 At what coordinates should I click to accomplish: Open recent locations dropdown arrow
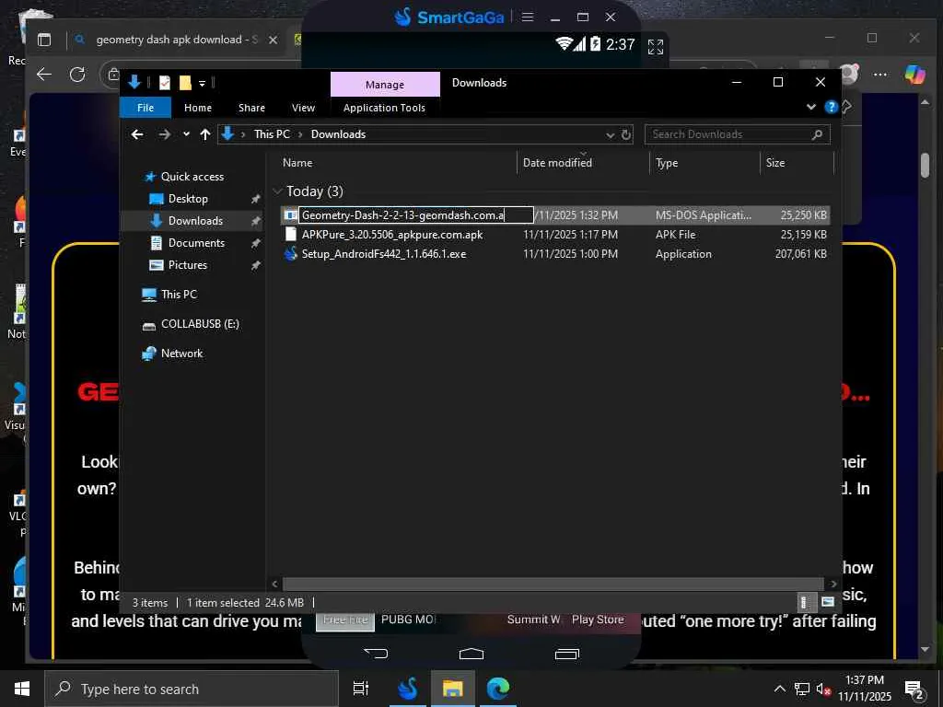coord(186,134)
